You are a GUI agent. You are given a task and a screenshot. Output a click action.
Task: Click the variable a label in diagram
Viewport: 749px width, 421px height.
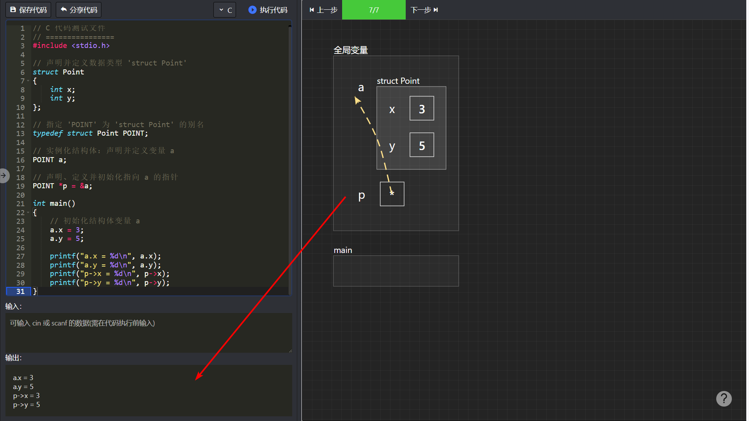pos(361,88)
